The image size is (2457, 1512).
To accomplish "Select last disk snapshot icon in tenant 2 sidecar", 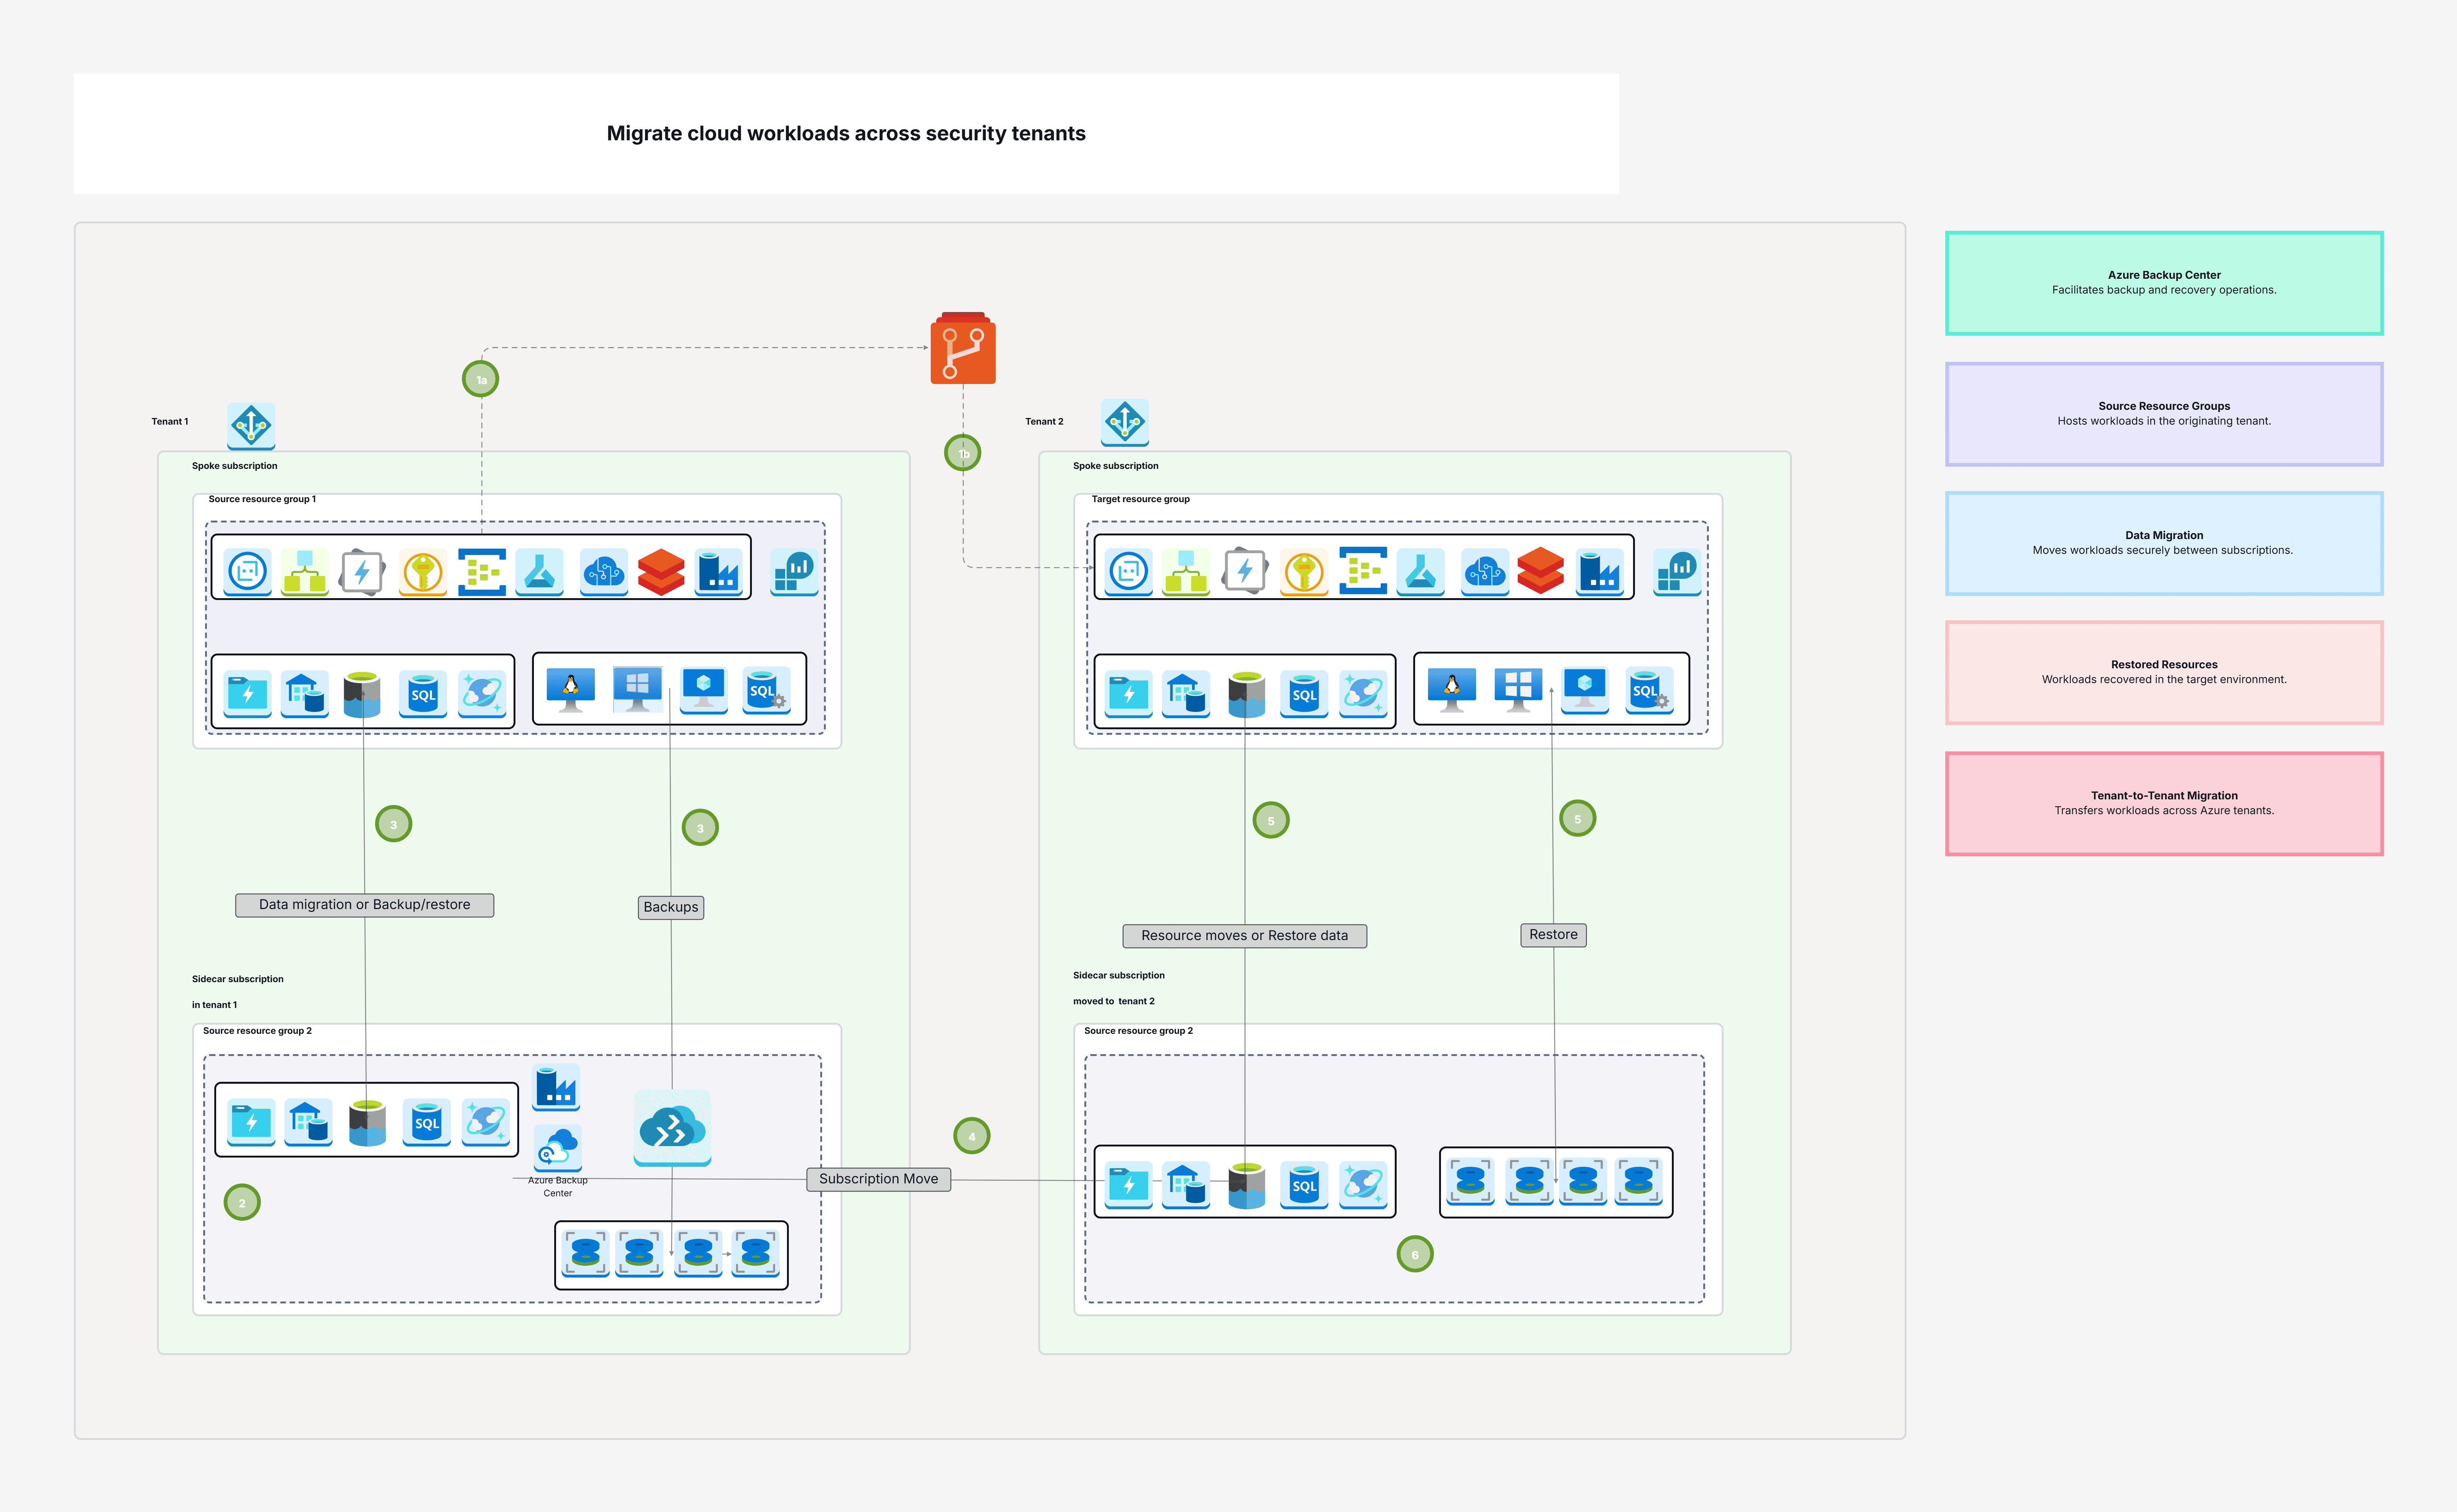I will click(1639, 1181).
